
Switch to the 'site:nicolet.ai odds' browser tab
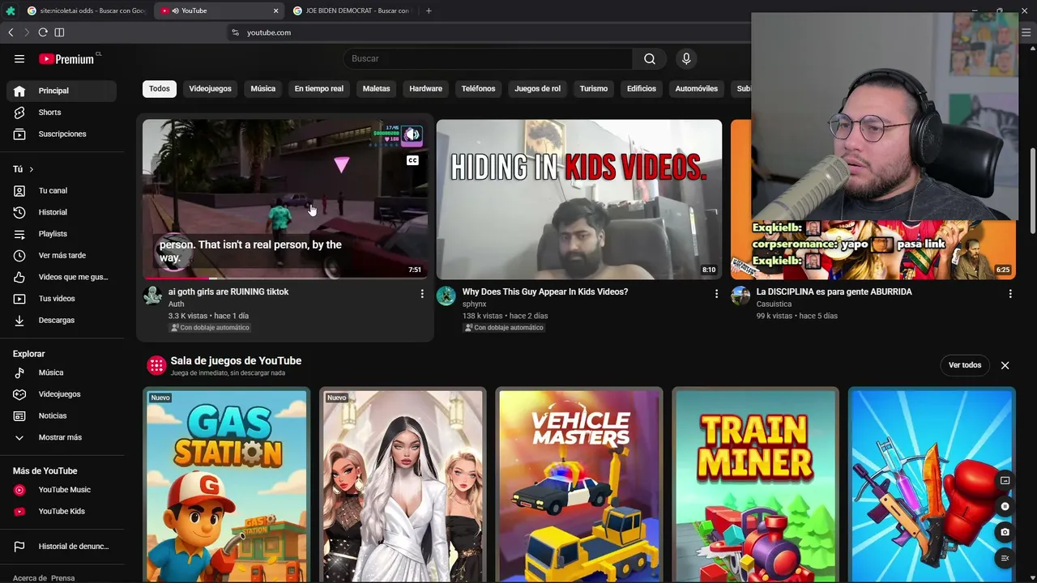[85, 11]
